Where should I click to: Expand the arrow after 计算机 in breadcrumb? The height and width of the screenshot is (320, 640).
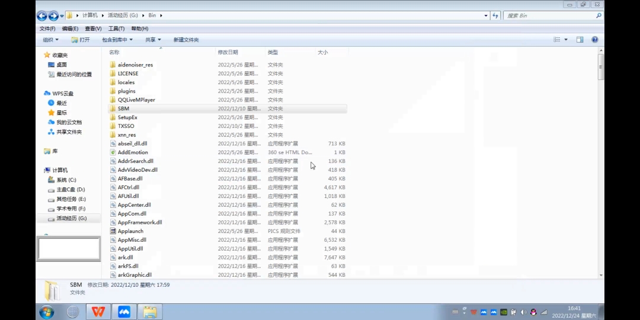pos(103,15)
